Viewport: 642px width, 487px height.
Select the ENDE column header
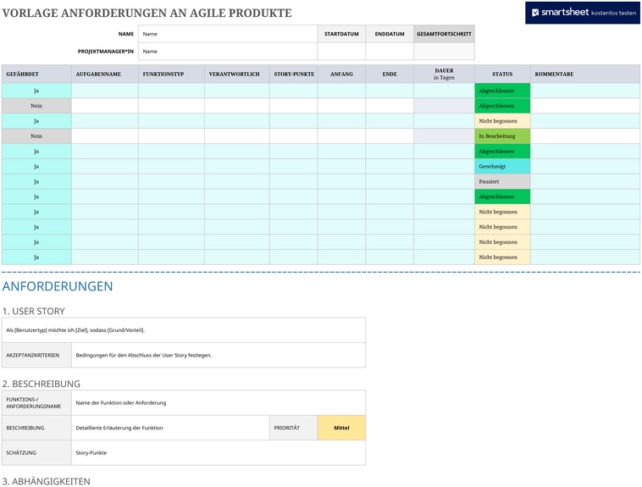pyautogui.click(x=390, y=75)
